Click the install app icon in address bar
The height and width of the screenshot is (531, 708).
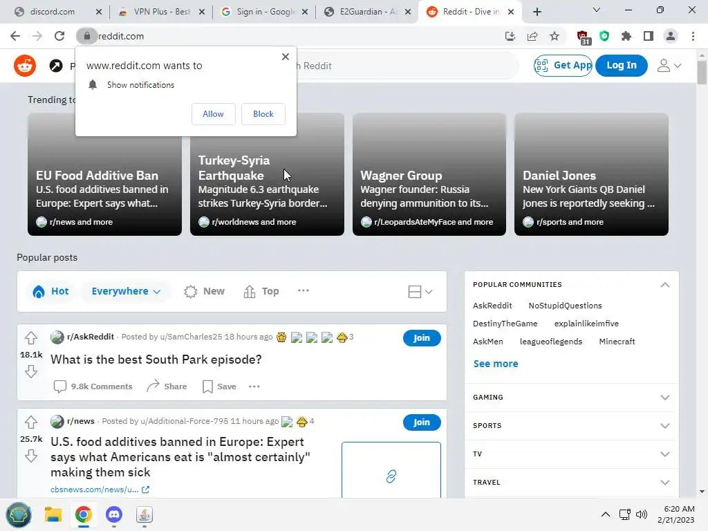pyautogui.click(x=510, y=36)
